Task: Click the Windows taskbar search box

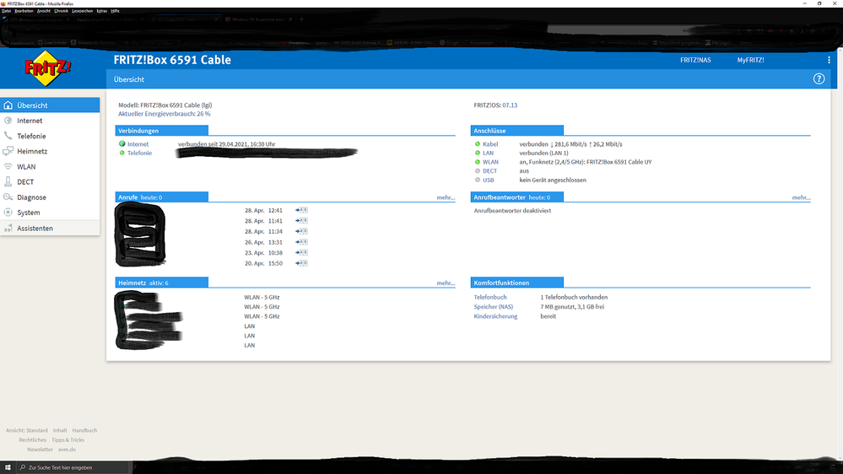Action: coord(73,467)
